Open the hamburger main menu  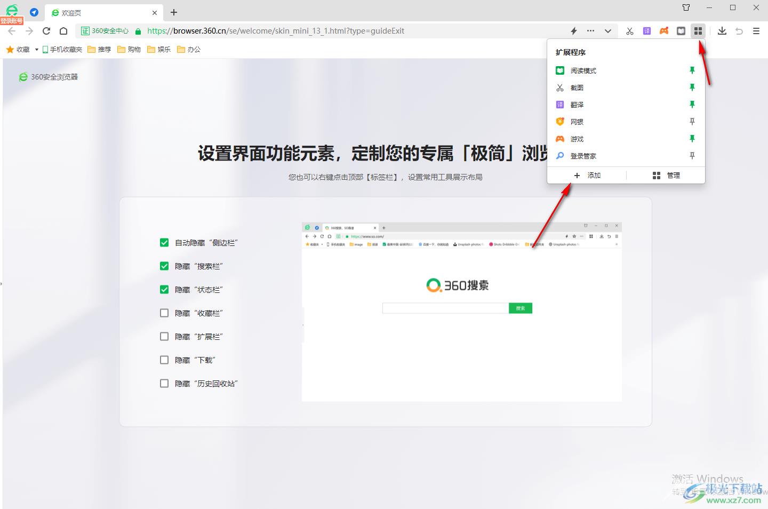coord(756,31)
